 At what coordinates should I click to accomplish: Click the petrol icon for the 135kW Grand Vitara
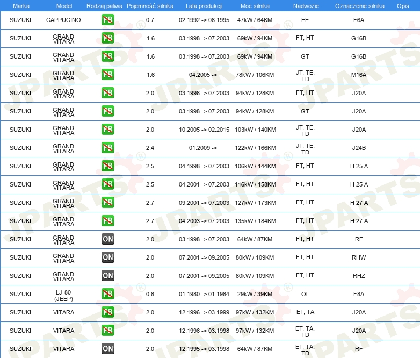click(107, 221)
